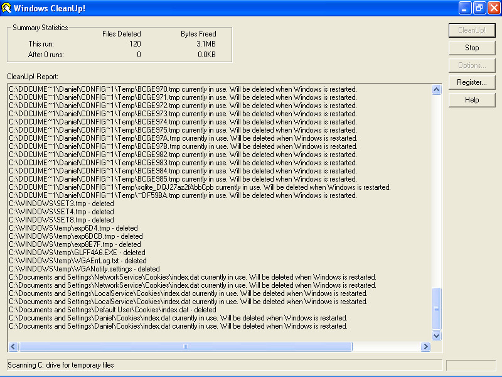Click the After 0 runs: label
Image resolution: width=502 pixels, height=377 pixels.
coord(46,55)
